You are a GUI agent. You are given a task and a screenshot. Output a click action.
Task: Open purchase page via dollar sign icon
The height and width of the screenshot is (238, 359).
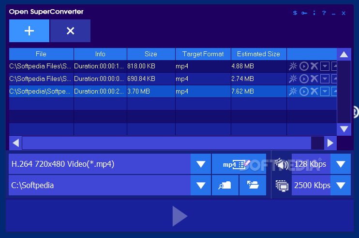point(295,13)
